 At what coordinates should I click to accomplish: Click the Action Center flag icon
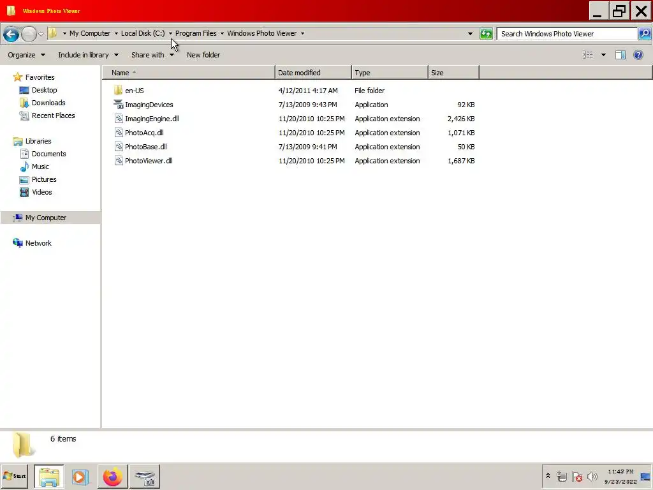[x=576, y=476]
